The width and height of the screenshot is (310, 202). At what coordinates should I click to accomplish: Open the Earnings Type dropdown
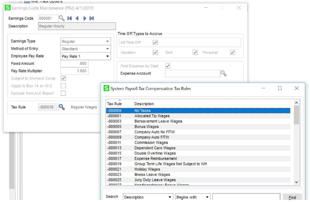(x=86, y=42)
